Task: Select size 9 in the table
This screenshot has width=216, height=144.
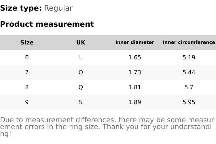Action: point(27,102)
